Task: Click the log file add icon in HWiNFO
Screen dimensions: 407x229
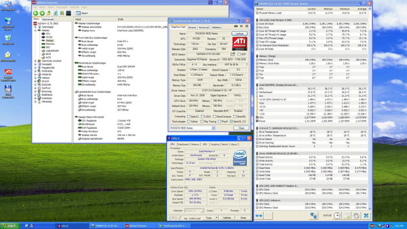Action: pos(347,215)
